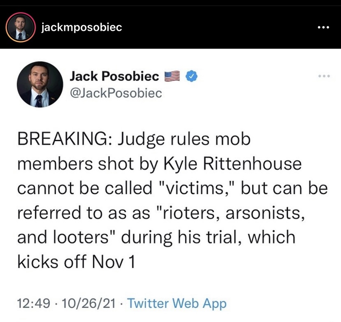Image resolution: width=341 pixels, height=322 pixels.
Task: Click the phrase during his trial
Action: click(183, 237)
